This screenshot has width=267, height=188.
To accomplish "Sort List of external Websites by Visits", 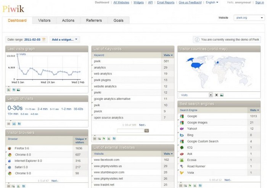I will click(x=168, y=154).
